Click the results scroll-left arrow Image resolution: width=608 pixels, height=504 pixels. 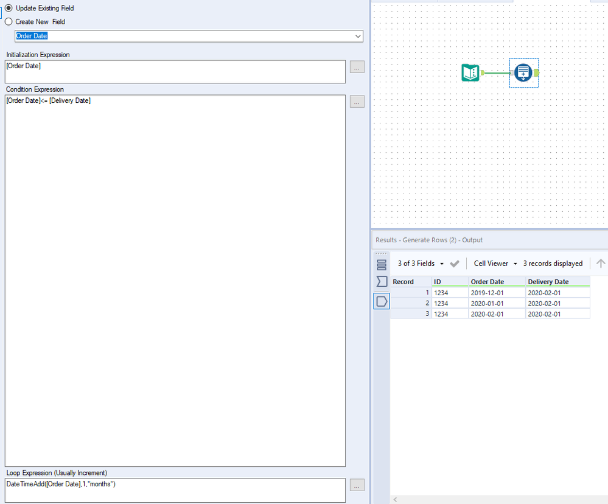[x=395, y=499]
